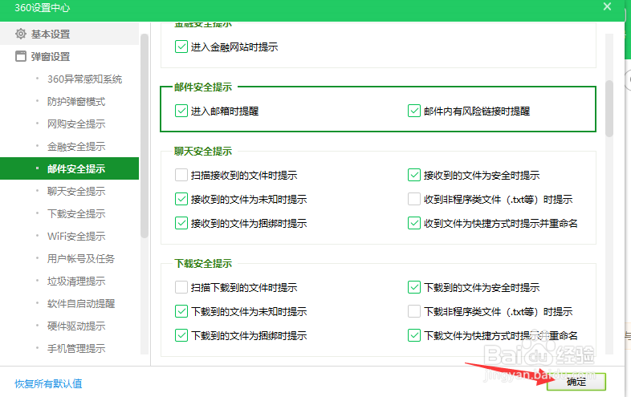Toggle 下载到的文件为未知时提示
Screen dimensions: 631x397
[x=181, y=311]
